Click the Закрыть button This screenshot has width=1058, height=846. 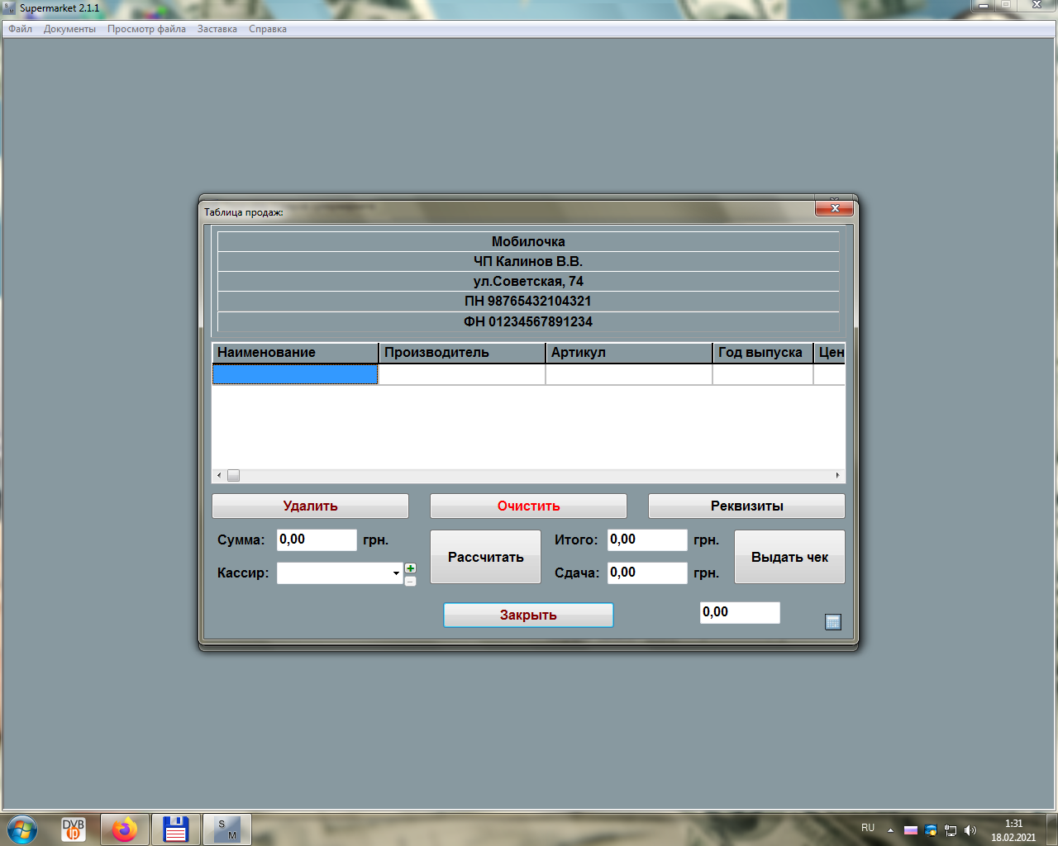pos(528,615)
